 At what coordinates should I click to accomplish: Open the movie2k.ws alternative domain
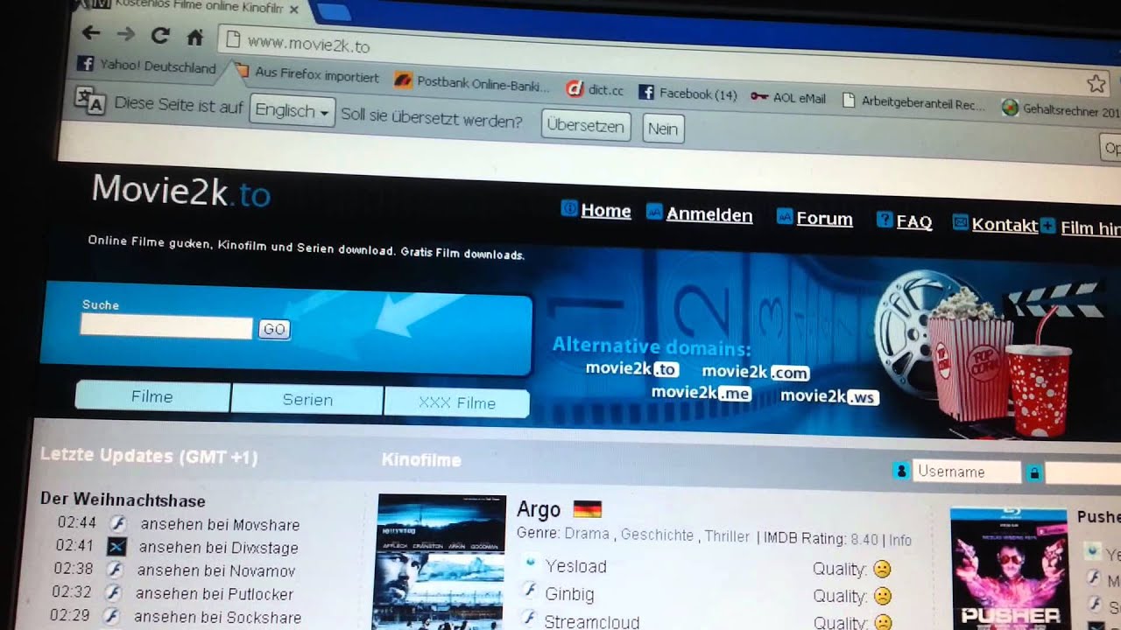pos(829,396)
